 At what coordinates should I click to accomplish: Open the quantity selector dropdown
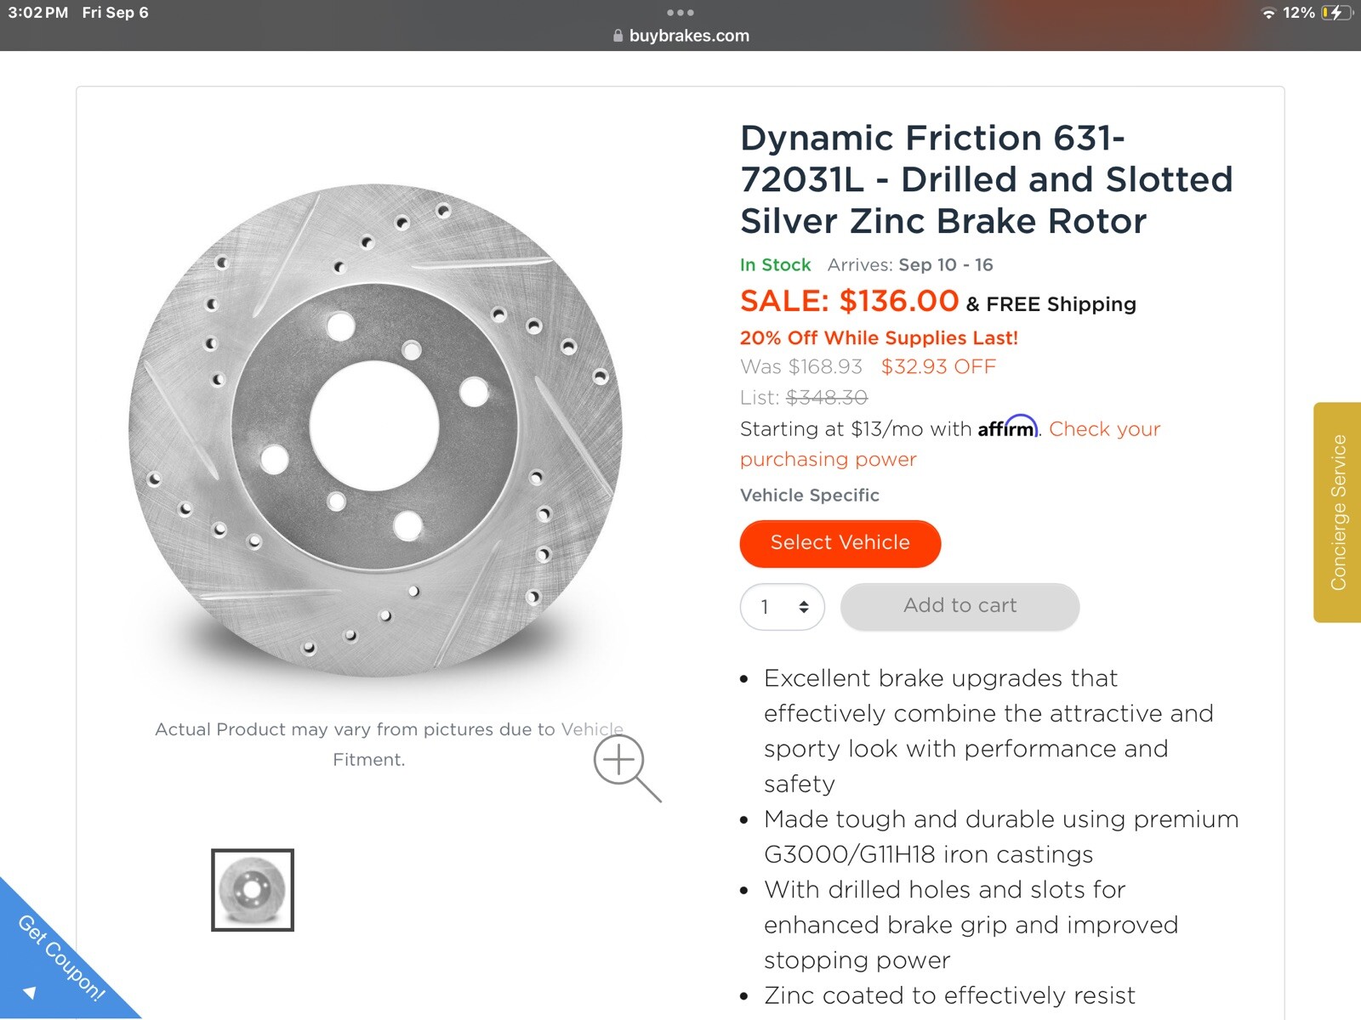tap(783, 606)
